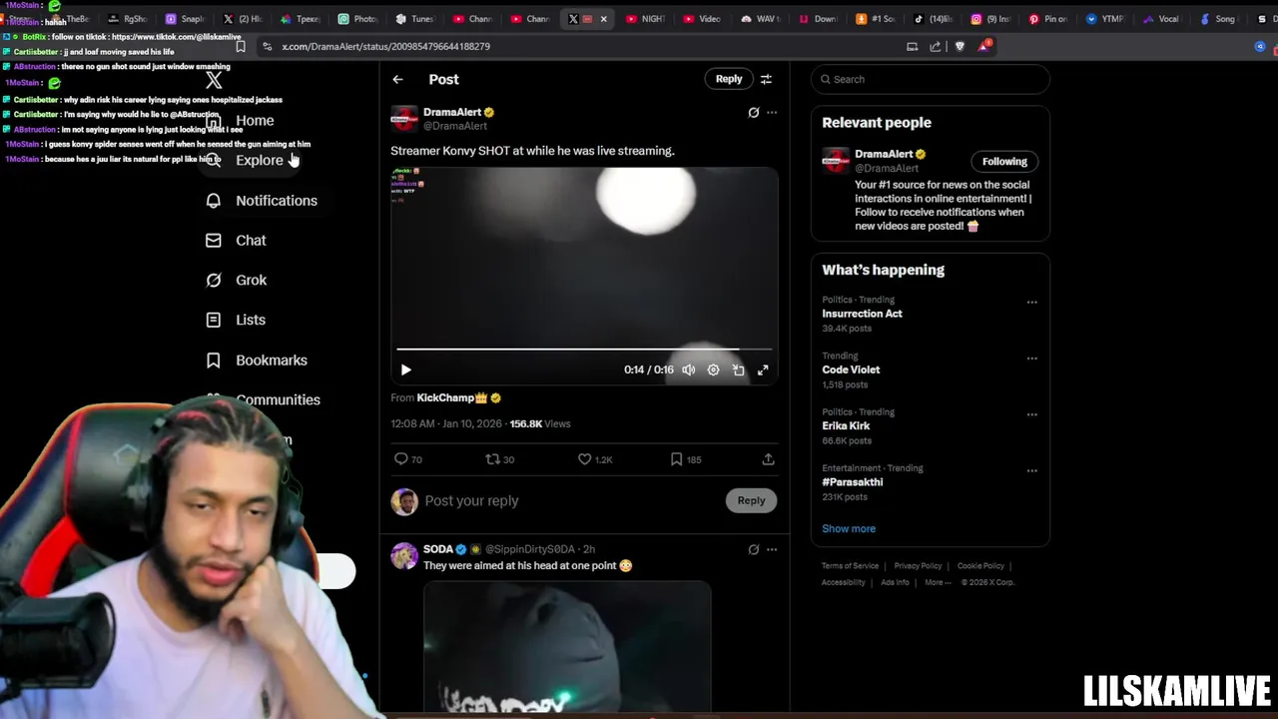Open video settings gear icon
The width and height of the screenshot is (1278, 719).
pyautogui.click(x=713, y=369)
